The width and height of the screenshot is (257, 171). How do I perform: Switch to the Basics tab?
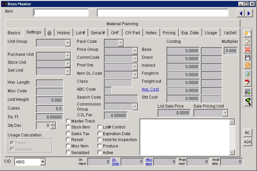click(14, 33)
